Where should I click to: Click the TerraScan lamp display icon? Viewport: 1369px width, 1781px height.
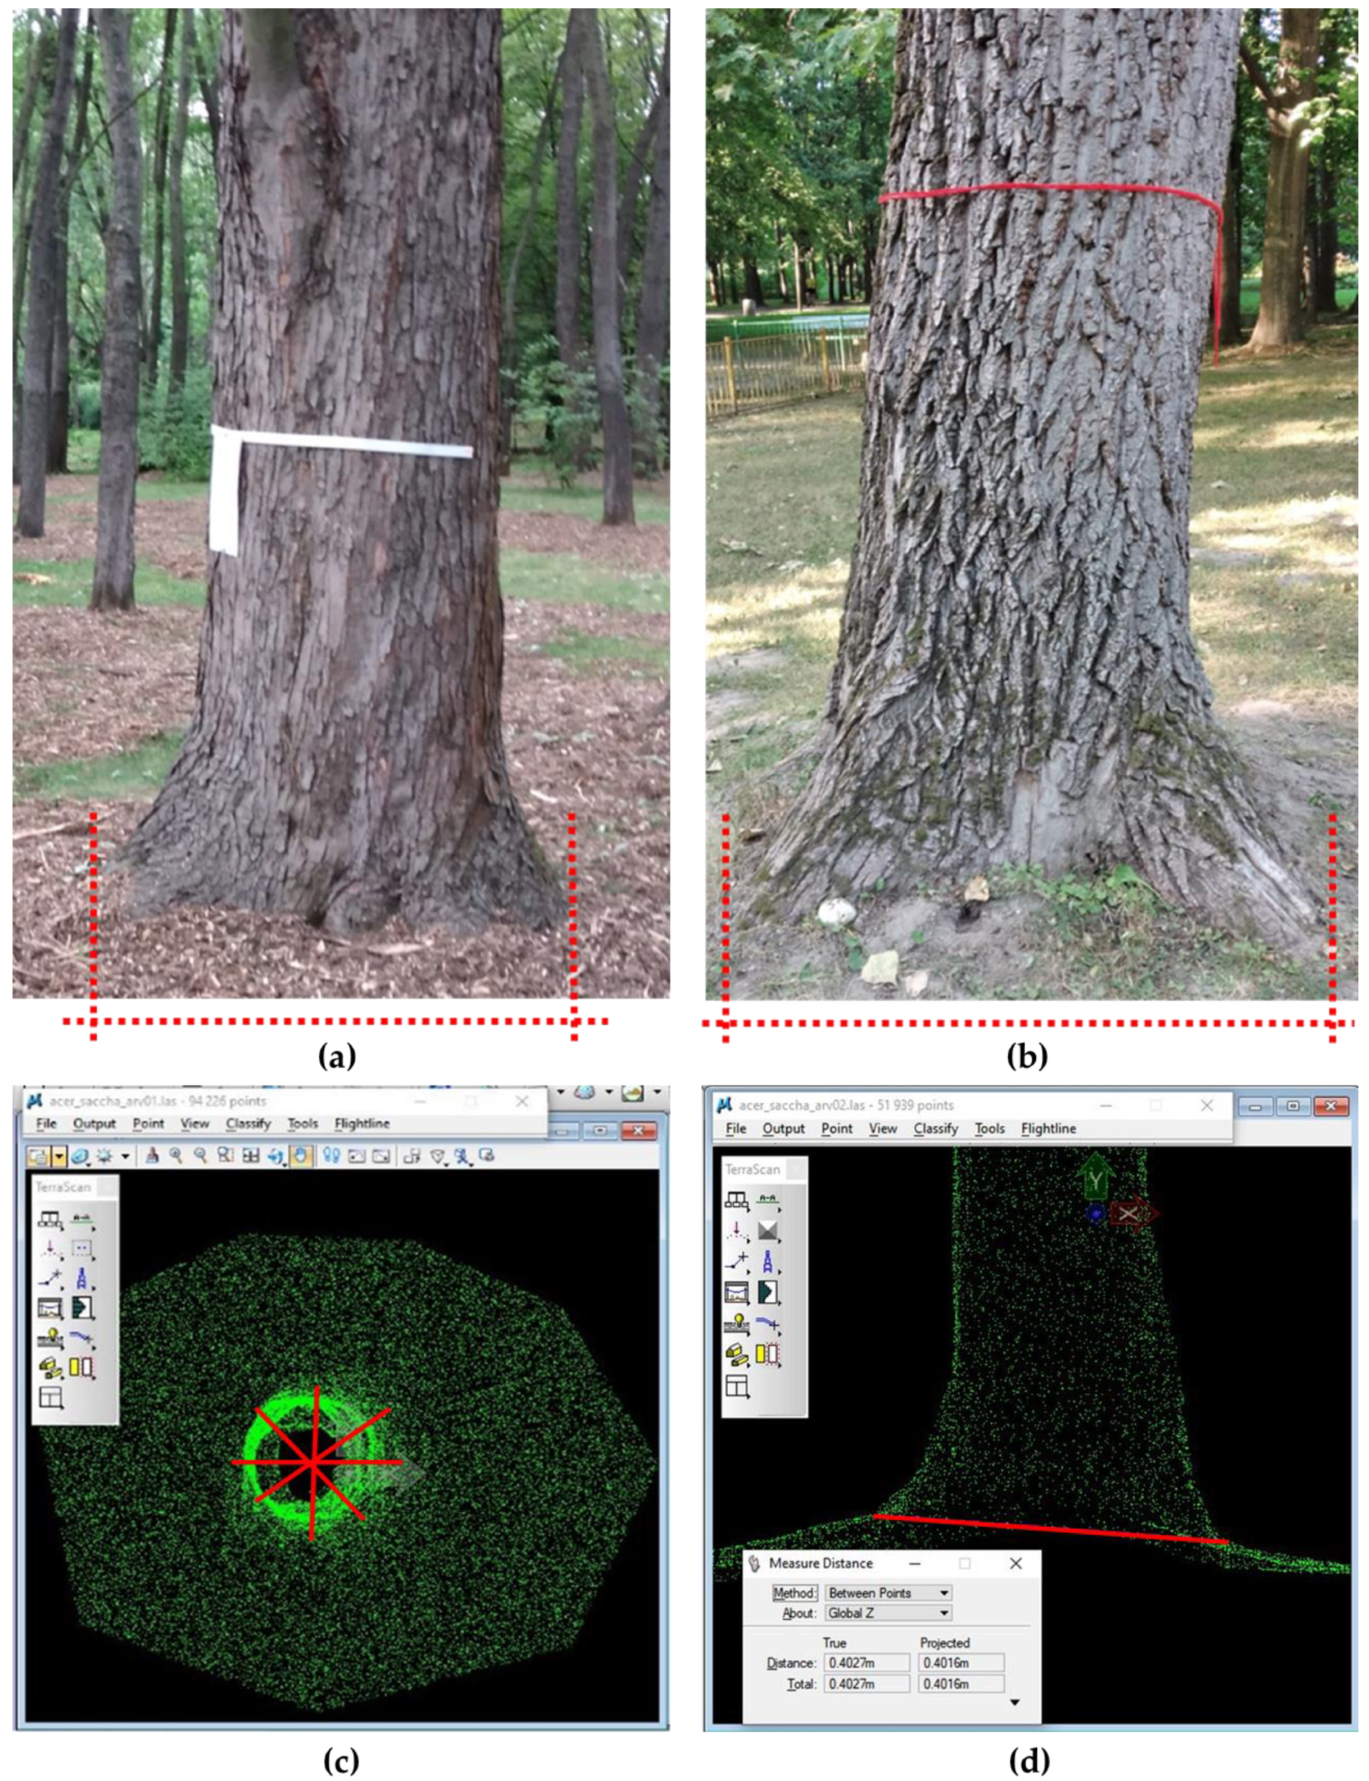click(51, 1336)
